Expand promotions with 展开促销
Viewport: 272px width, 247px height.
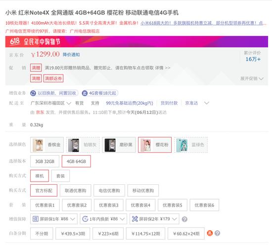[x=252, y=79]
